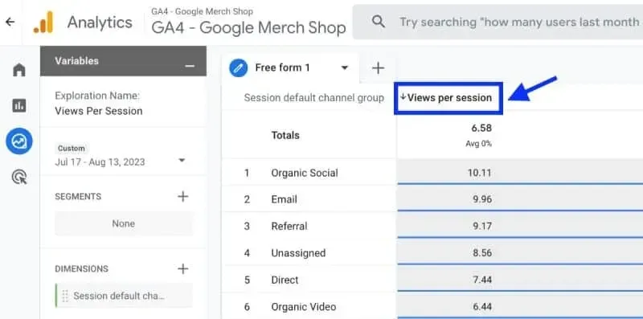Click the Session default cha... dimension chip

(124, 296)
